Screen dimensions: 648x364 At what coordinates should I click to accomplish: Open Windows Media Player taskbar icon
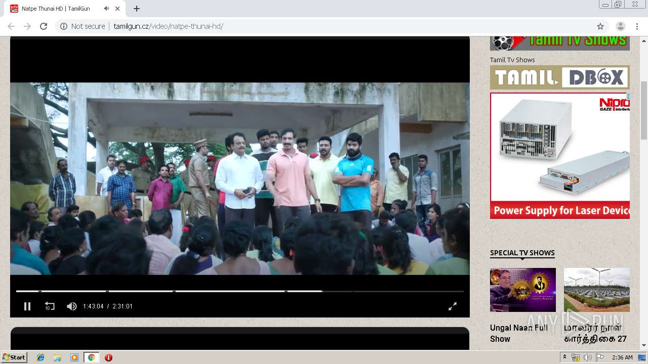74,357
